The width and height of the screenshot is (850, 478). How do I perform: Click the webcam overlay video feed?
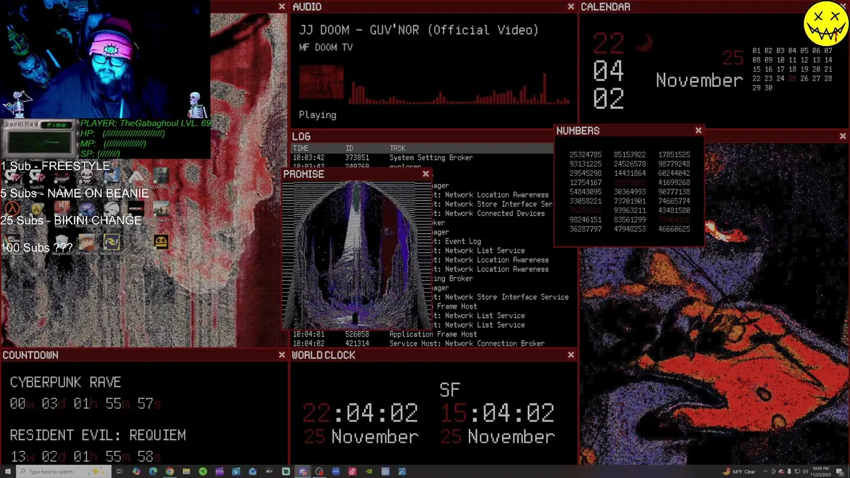point(105,60)
